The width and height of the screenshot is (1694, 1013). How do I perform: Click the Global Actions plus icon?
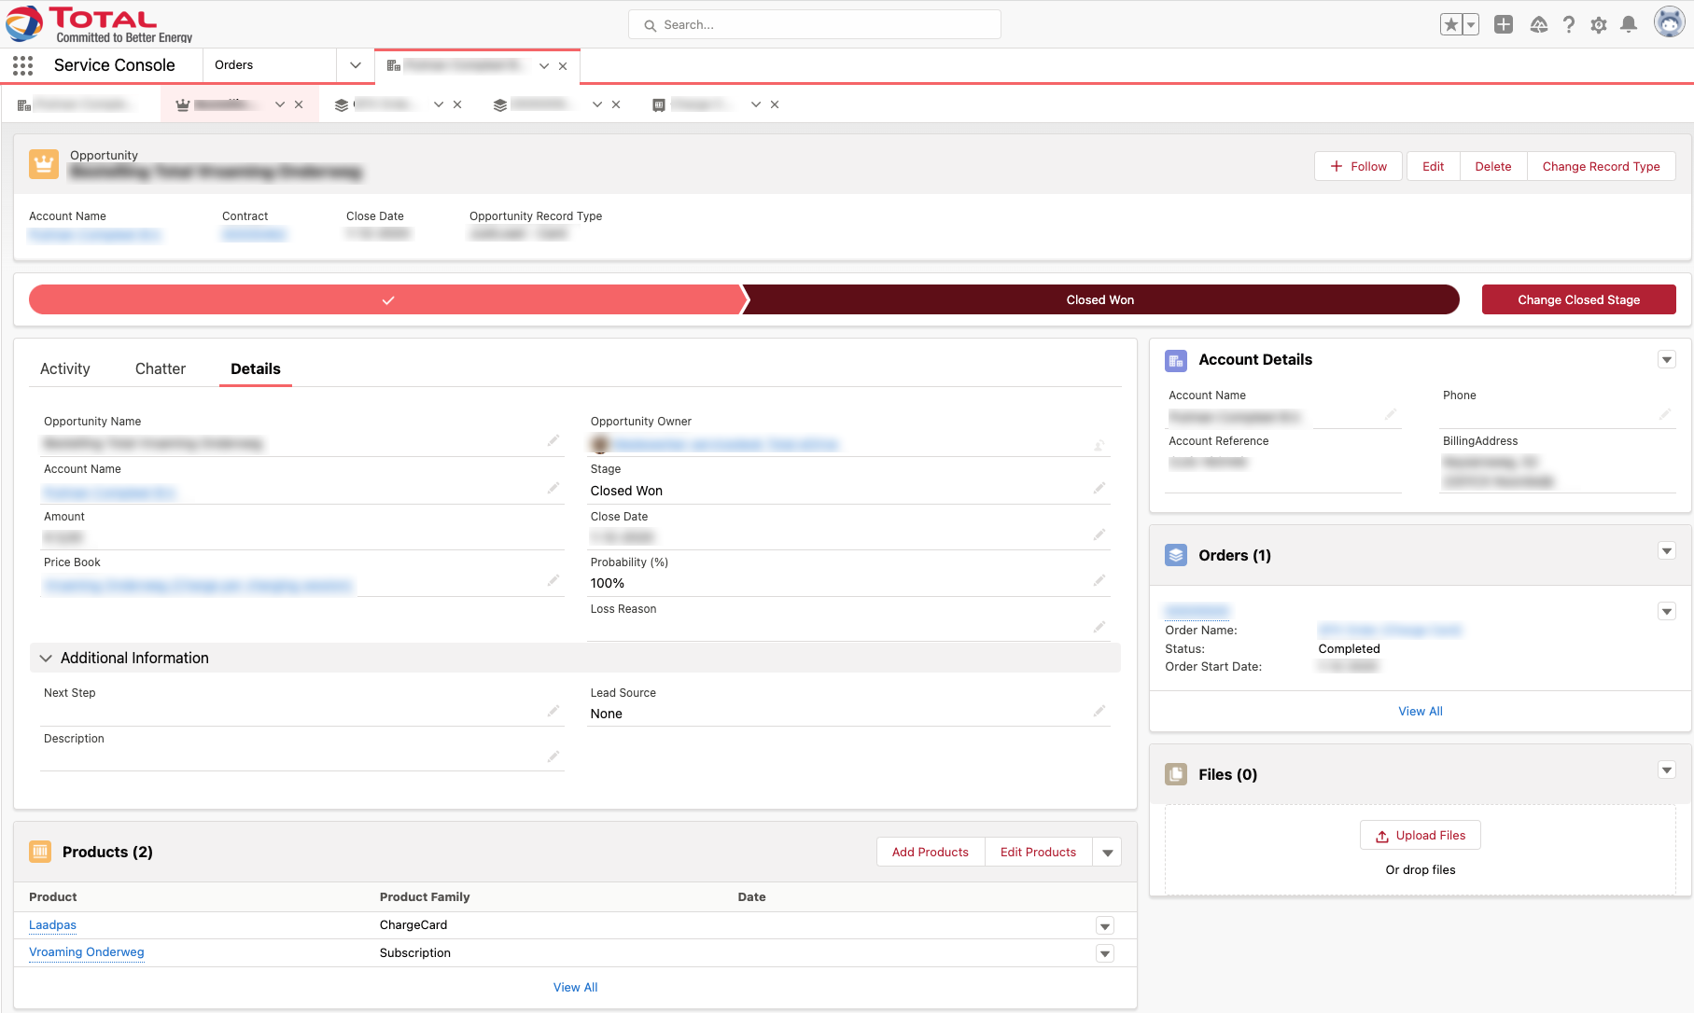click(1504, 25)
